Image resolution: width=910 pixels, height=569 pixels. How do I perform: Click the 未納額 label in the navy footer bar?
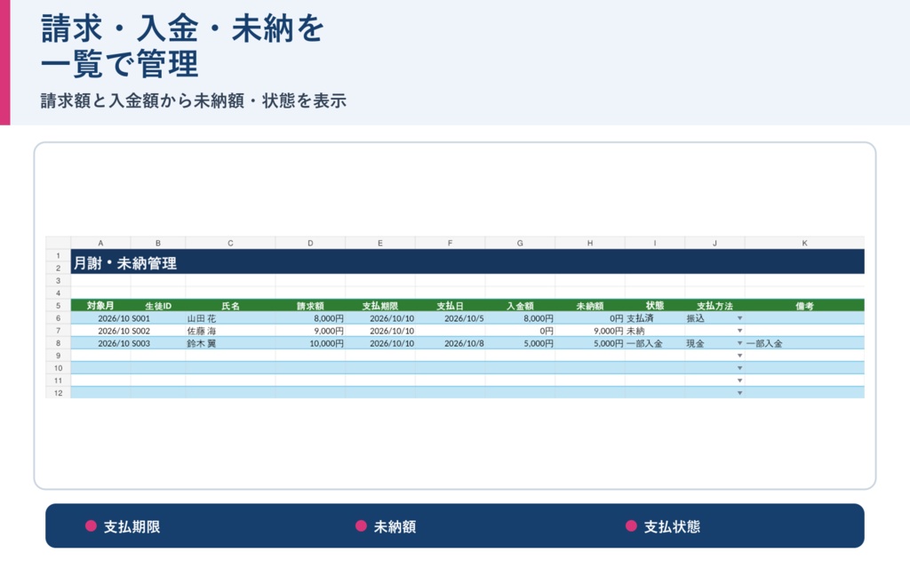395,526
